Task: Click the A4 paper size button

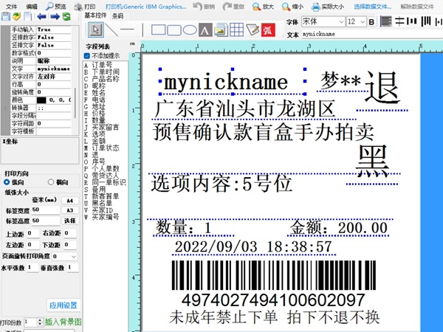Action: coord(70,201)
